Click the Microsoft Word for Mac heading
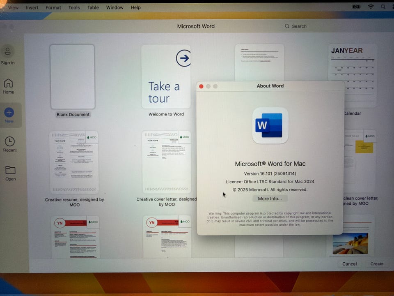This screenshot has width=394, height=296. click(270, 164)
